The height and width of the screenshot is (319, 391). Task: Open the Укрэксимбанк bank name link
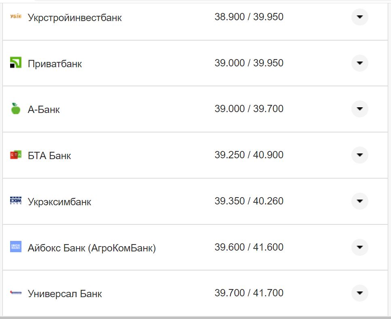pyautogui.click(x=59, y=202)
